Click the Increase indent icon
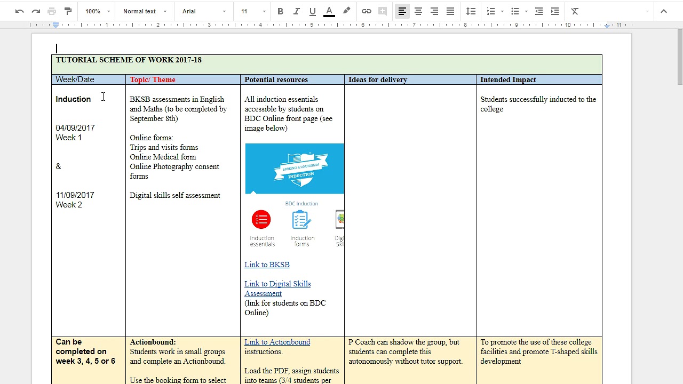Image resolution: width=683 pixels, height=384 pixels. (x=555, y=11)
